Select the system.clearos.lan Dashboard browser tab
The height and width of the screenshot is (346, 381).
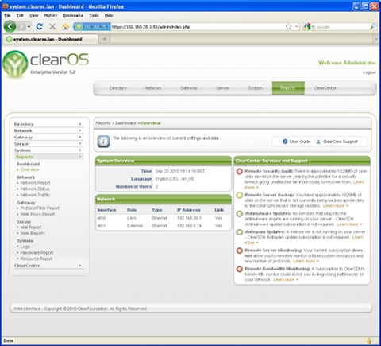51,39
